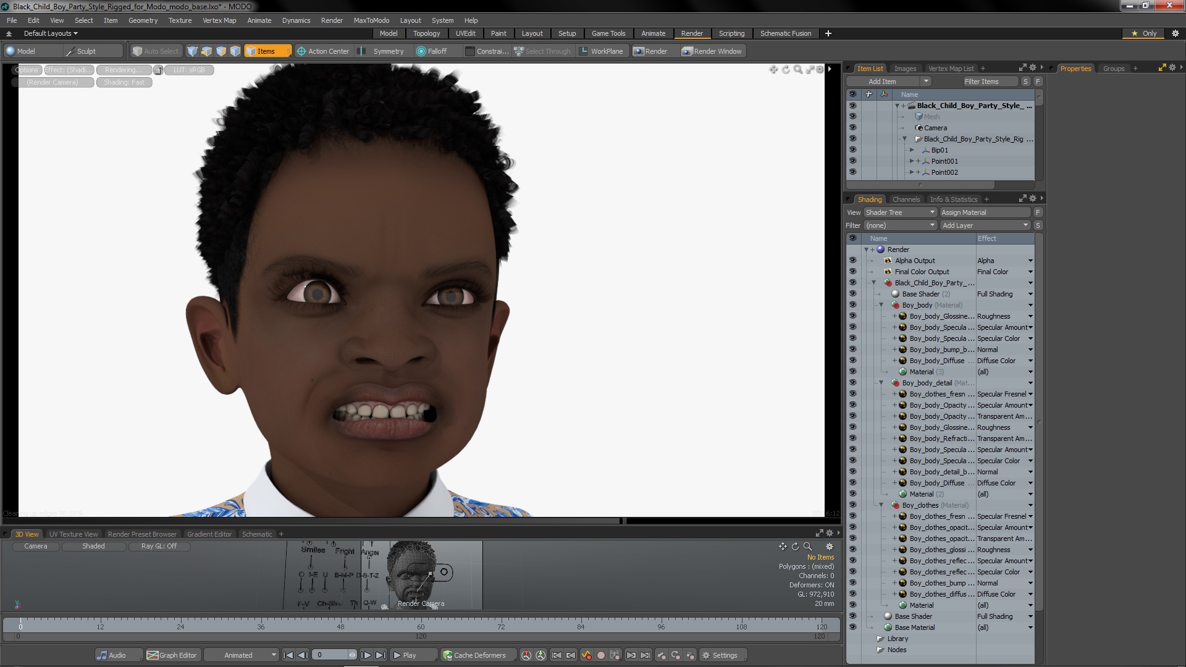Activate the Items selection mode
Image resolution: width=1186 pixels, height=667 pixels.
pos(267,51)
